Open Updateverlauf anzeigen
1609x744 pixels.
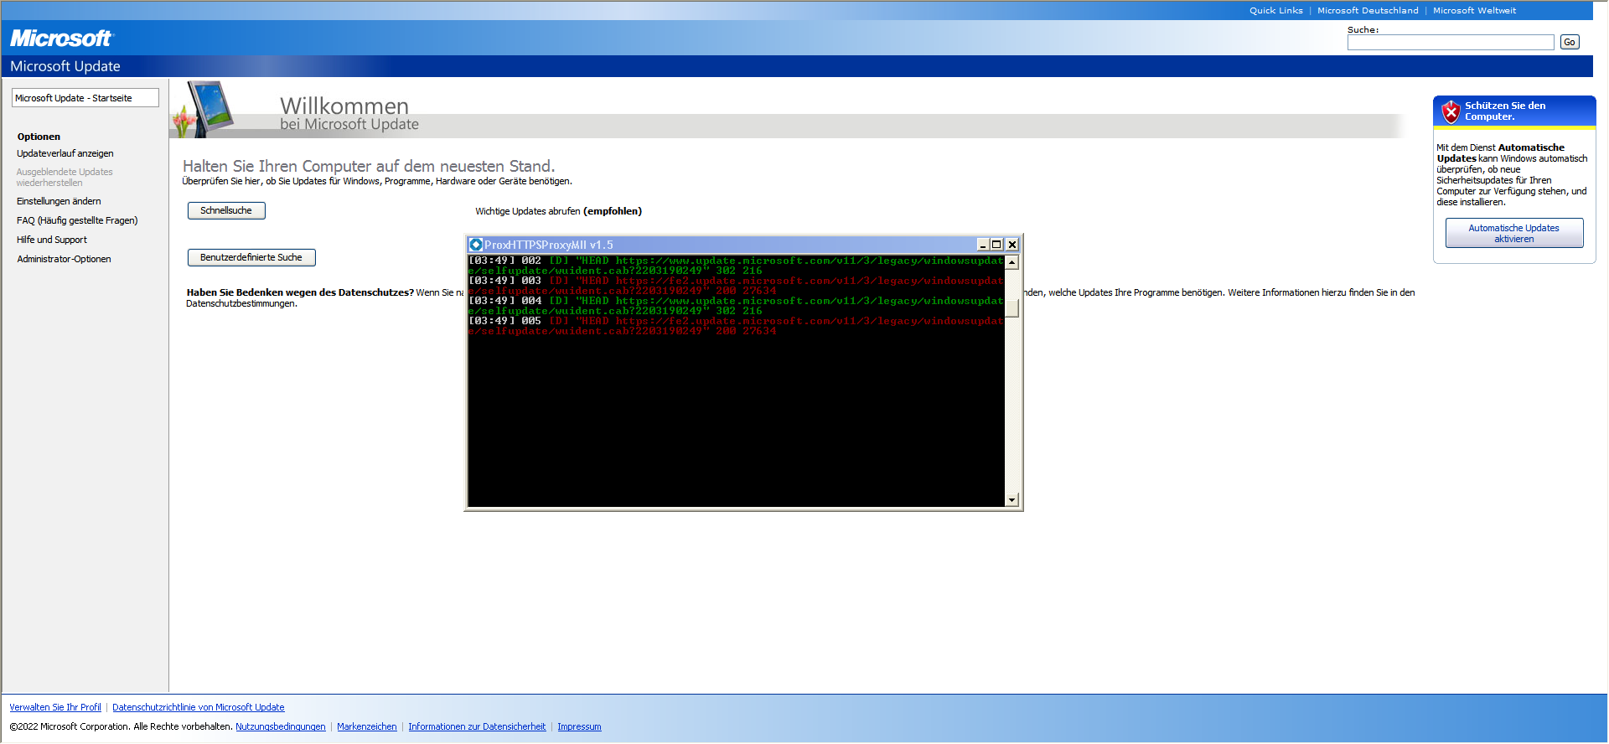coord(65,153)
